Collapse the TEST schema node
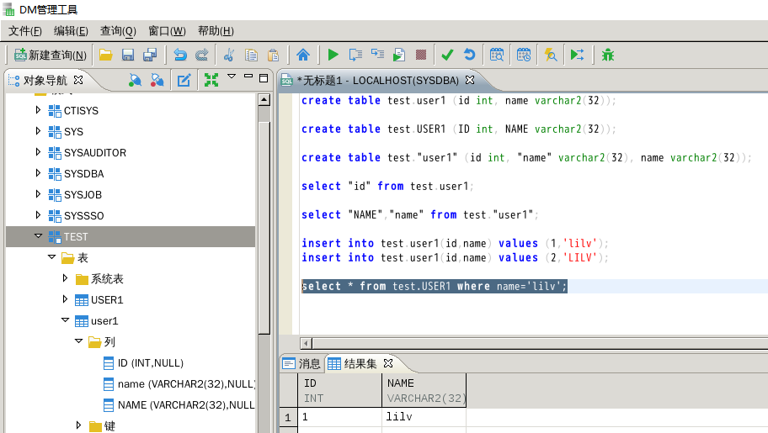Image resolution: width=768 pixels, height=433 pixels. tap(38, 235)
